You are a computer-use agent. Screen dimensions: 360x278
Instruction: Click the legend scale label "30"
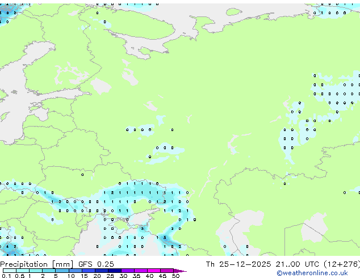coord(124,276)
